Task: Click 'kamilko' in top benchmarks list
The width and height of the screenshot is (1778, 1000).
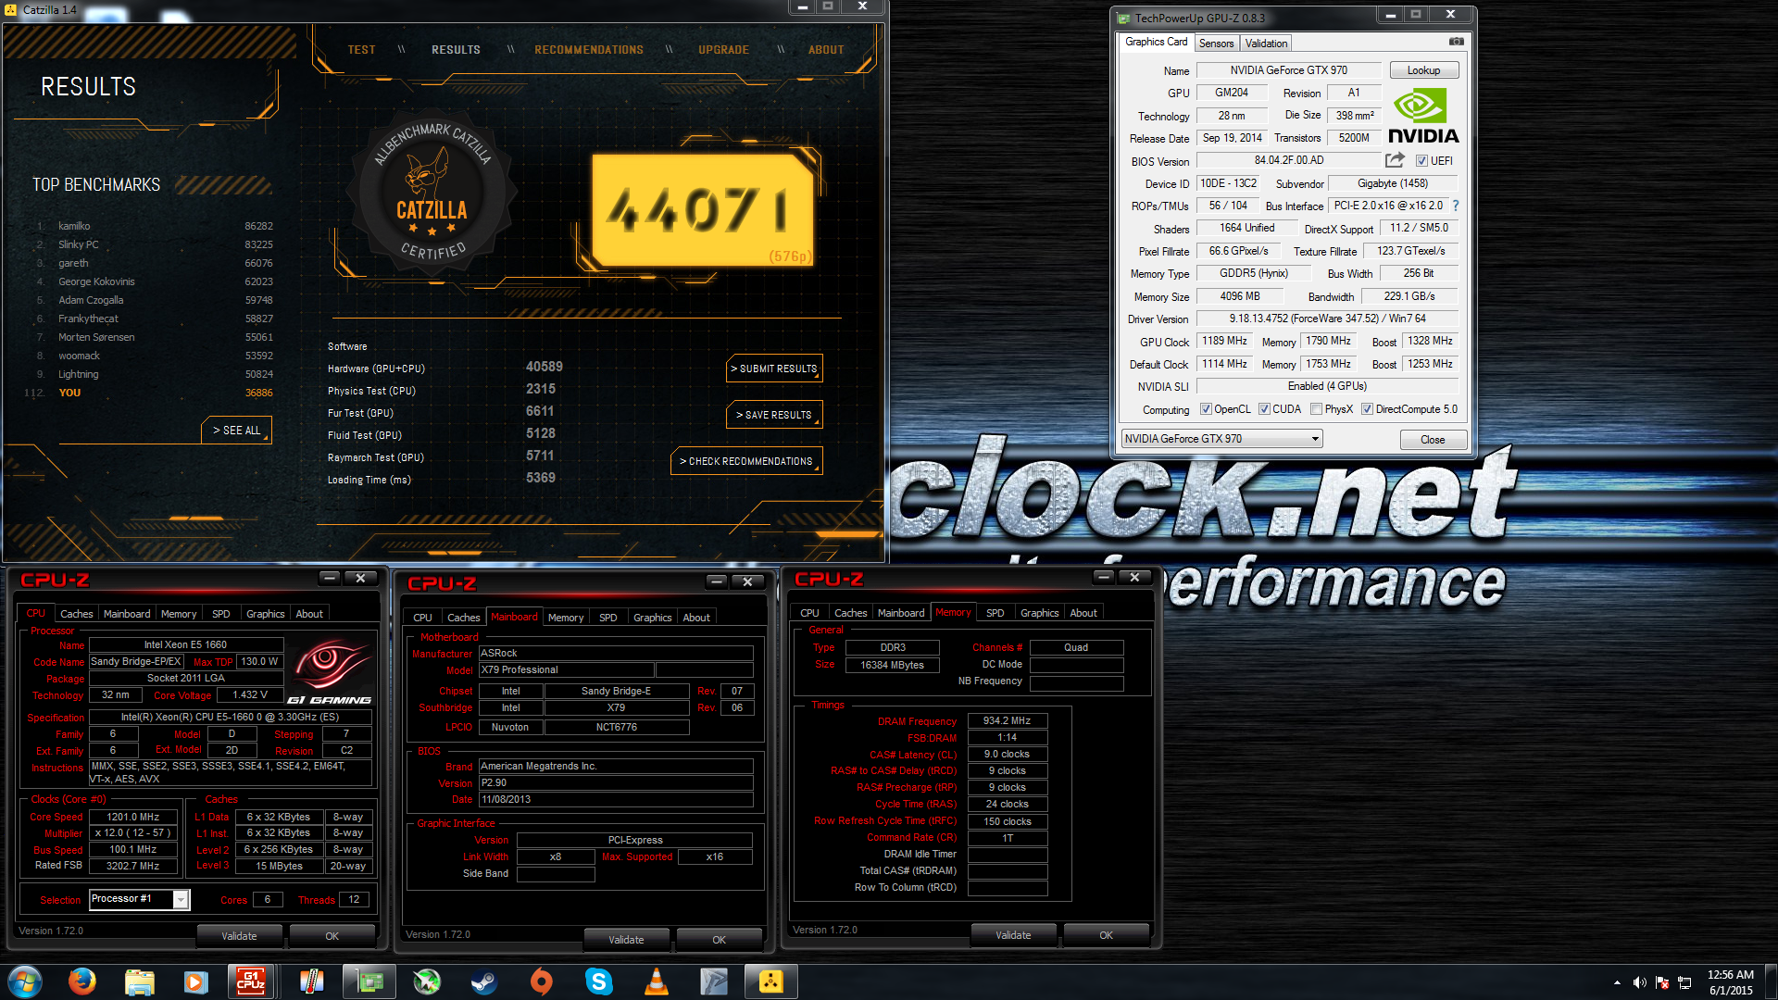Action: (74, 226)
